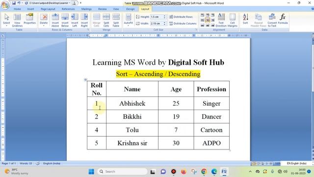Click the Office button

[5, 5]
